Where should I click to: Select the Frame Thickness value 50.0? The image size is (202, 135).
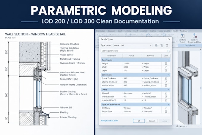132,78
